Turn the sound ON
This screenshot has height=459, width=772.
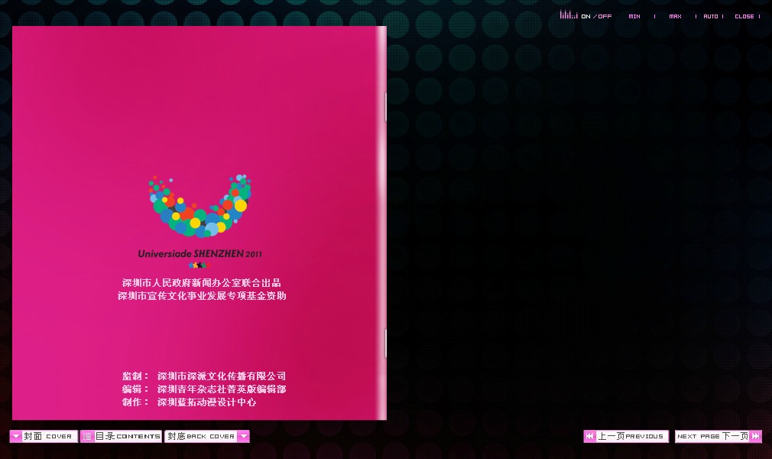(x=585, y=16)
